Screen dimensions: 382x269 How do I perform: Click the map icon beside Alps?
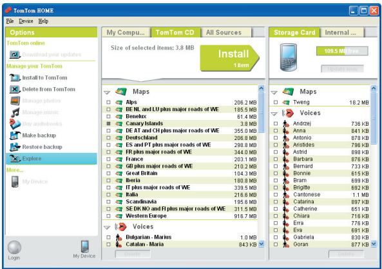pos(119,103)
